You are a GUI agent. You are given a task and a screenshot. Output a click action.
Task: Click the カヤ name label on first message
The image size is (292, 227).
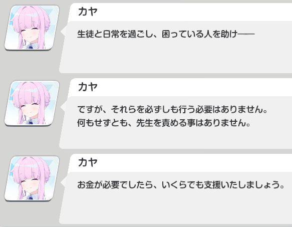[x=88, y=12]
